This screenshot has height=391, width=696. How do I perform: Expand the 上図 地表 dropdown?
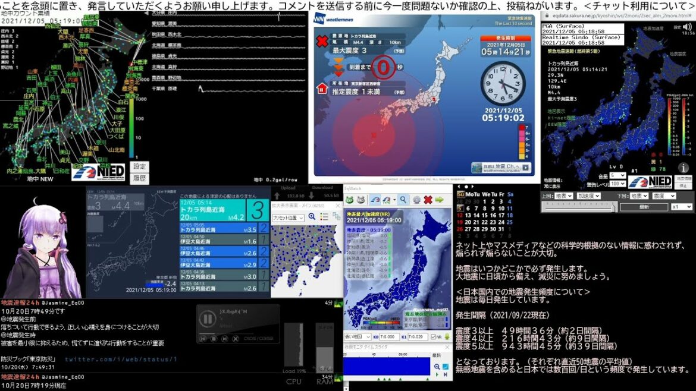pyautogui.click(x=565, y=195)
